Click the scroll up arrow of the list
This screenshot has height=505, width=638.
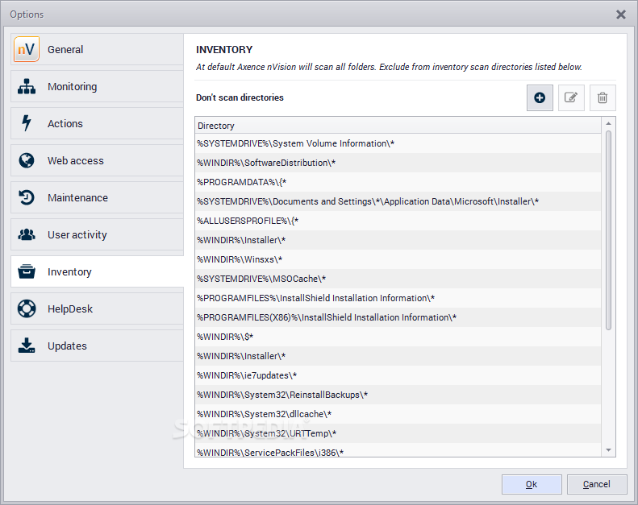click(x=608, y=123)
